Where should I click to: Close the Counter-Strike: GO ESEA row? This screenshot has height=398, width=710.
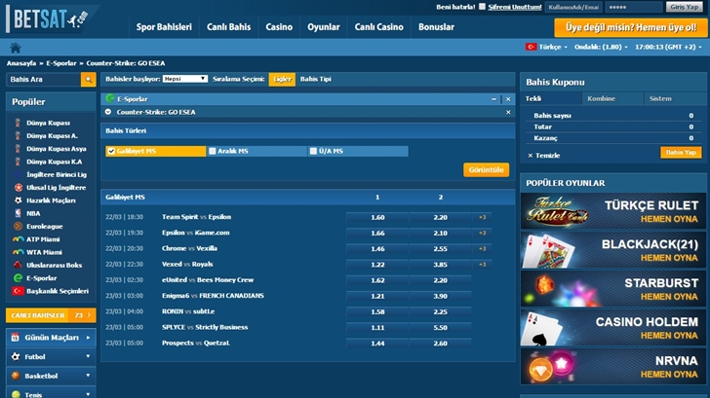coord(508,112)
